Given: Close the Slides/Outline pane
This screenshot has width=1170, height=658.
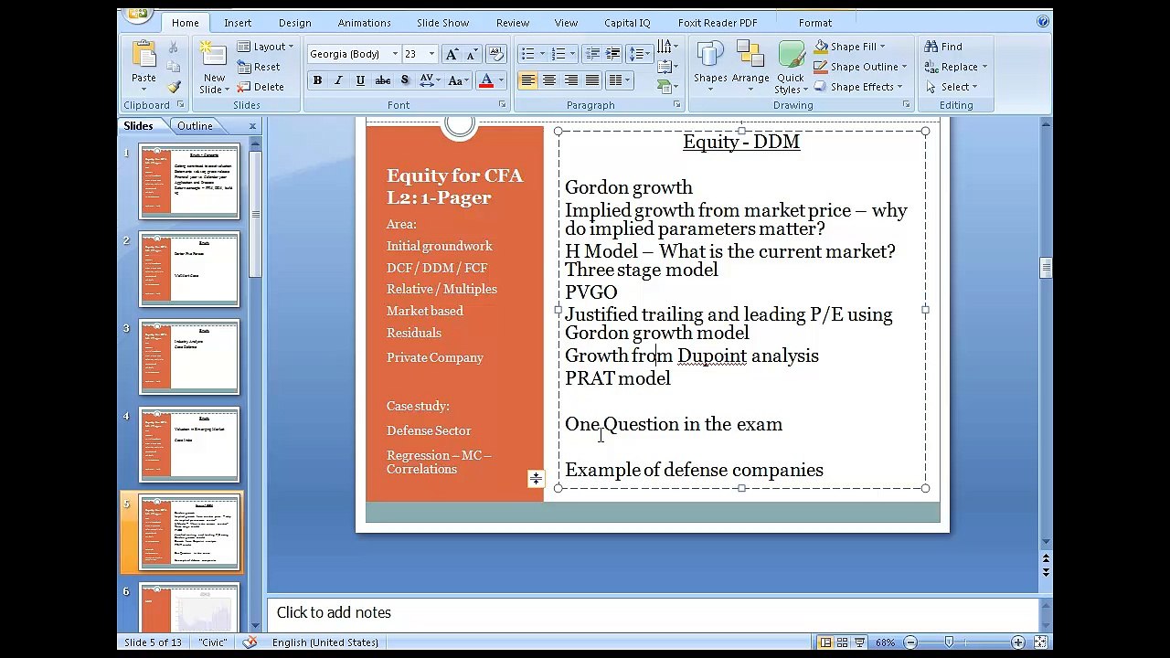Looking at the screenshot, I should pos(252,126).
